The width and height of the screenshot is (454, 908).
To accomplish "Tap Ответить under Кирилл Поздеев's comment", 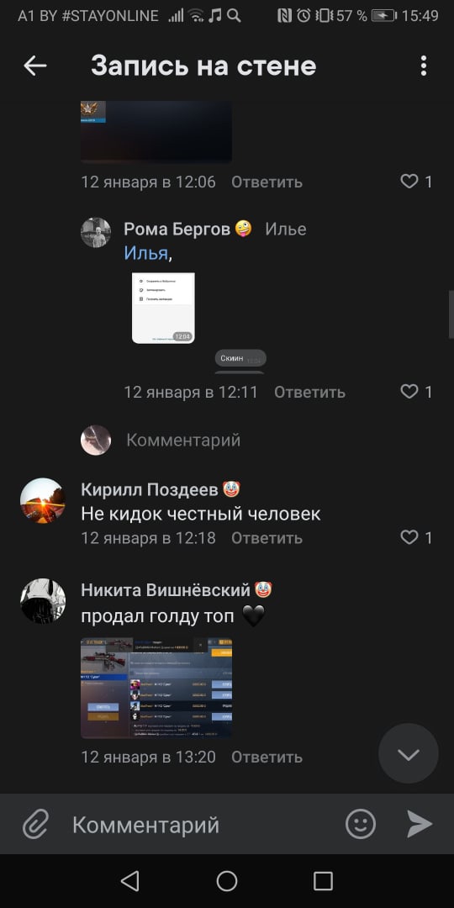I will pyautogui.click(x=267, y=538).
